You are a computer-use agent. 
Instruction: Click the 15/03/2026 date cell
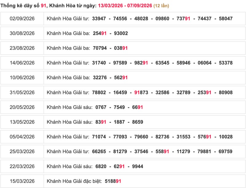[22, 181]
